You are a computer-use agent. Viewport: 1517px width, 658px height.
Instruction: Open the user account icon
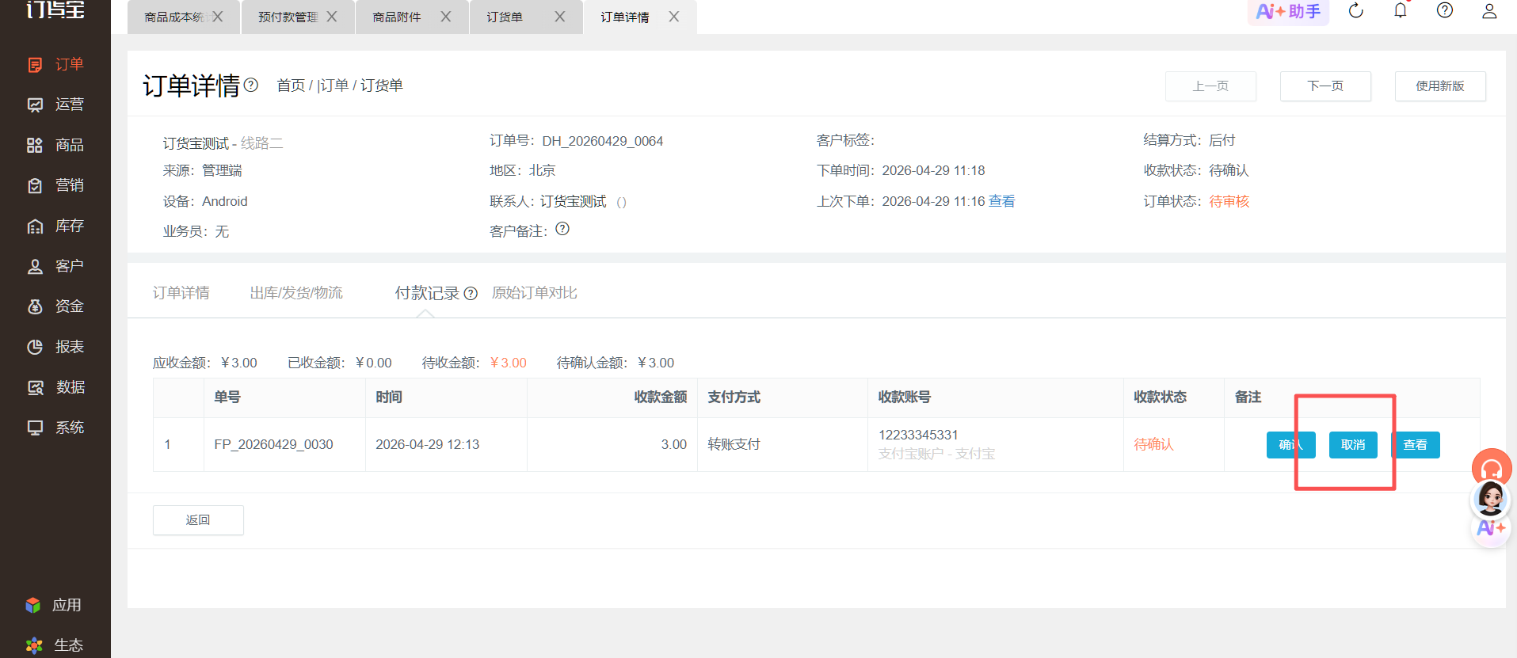click(1489, 10)
